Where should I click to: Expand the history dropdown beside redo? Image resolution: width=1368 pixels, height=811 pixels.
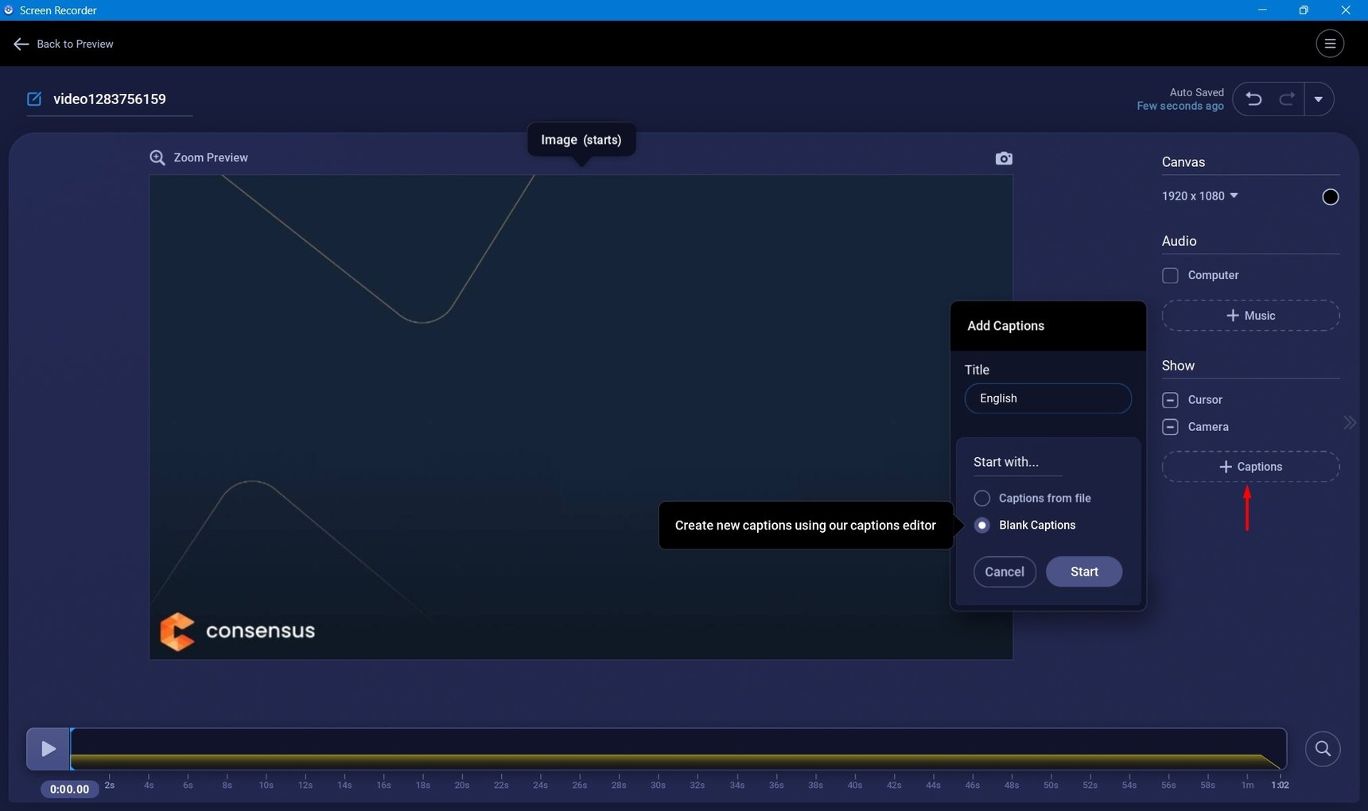1319,99
